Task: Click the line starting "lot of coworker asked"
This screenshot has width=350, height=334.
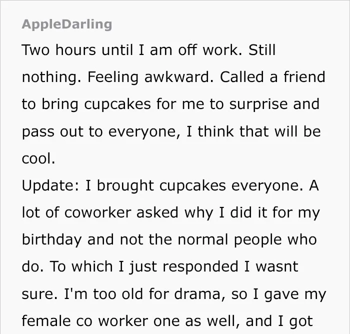Action: coord(171,213)
